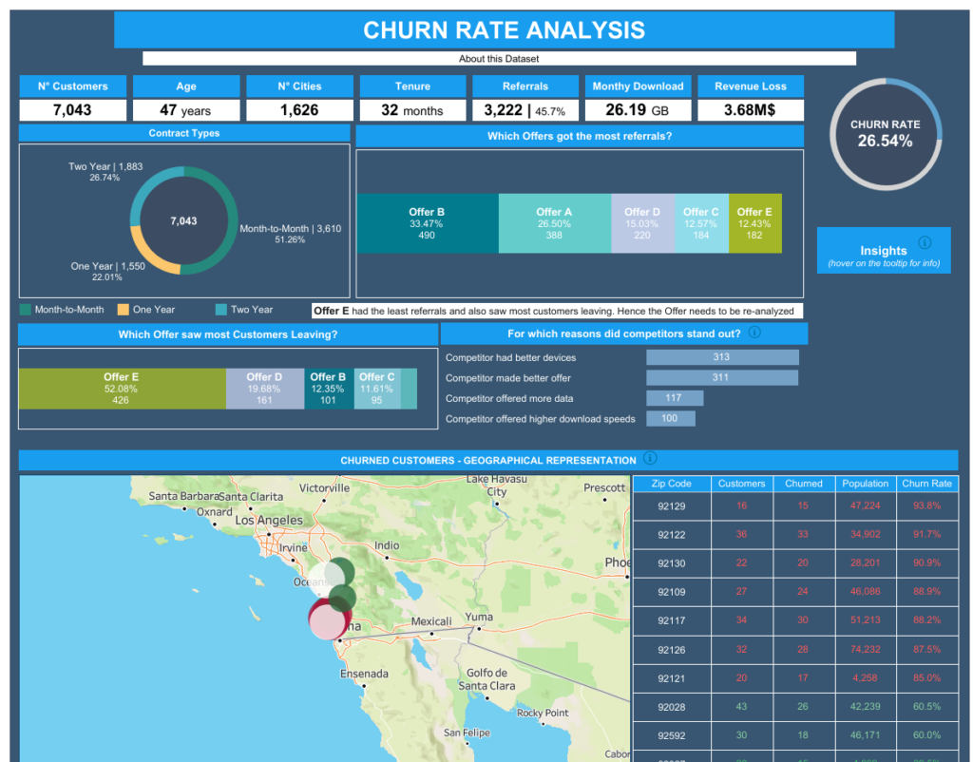The image size is (973, 762).
Task: Select the 'Competitor offered more data' bar
Action: point(673,398)
